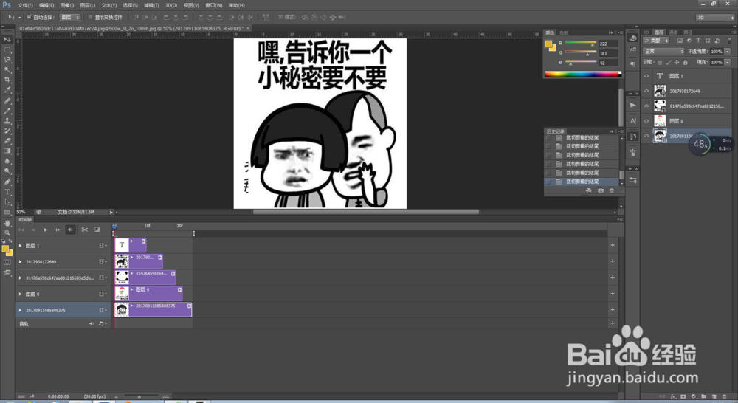Select the Gradient tool
Image resolution: width=738 pixels, height=403 pixels.
[x=7, y=151]
